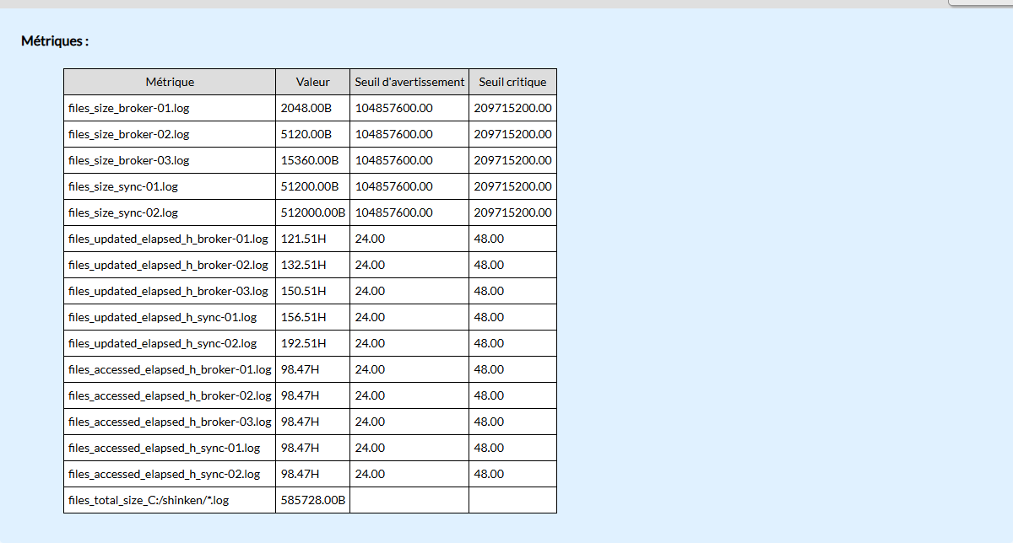Click the 150.51H value cell
The width and height of the screenshot is (1013, 543).
pyautogui.click(x=313, y=291)
